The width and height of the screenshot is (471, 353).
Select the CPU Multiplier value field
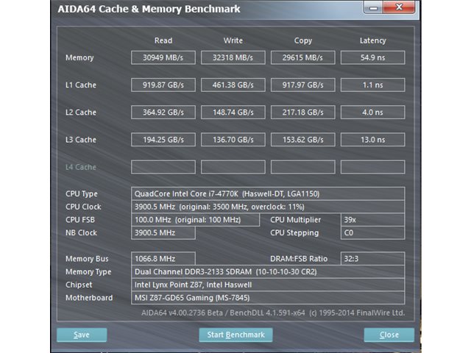point(373,220)
